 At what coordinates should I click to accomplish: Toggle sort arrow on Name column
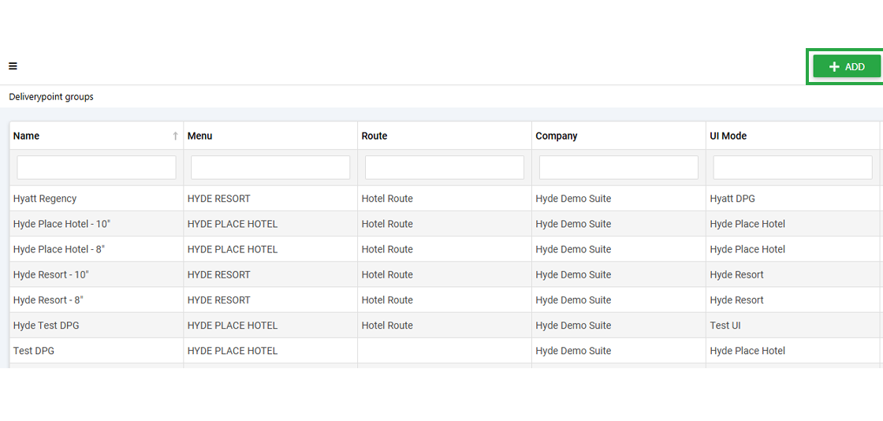tap(175, 136)
